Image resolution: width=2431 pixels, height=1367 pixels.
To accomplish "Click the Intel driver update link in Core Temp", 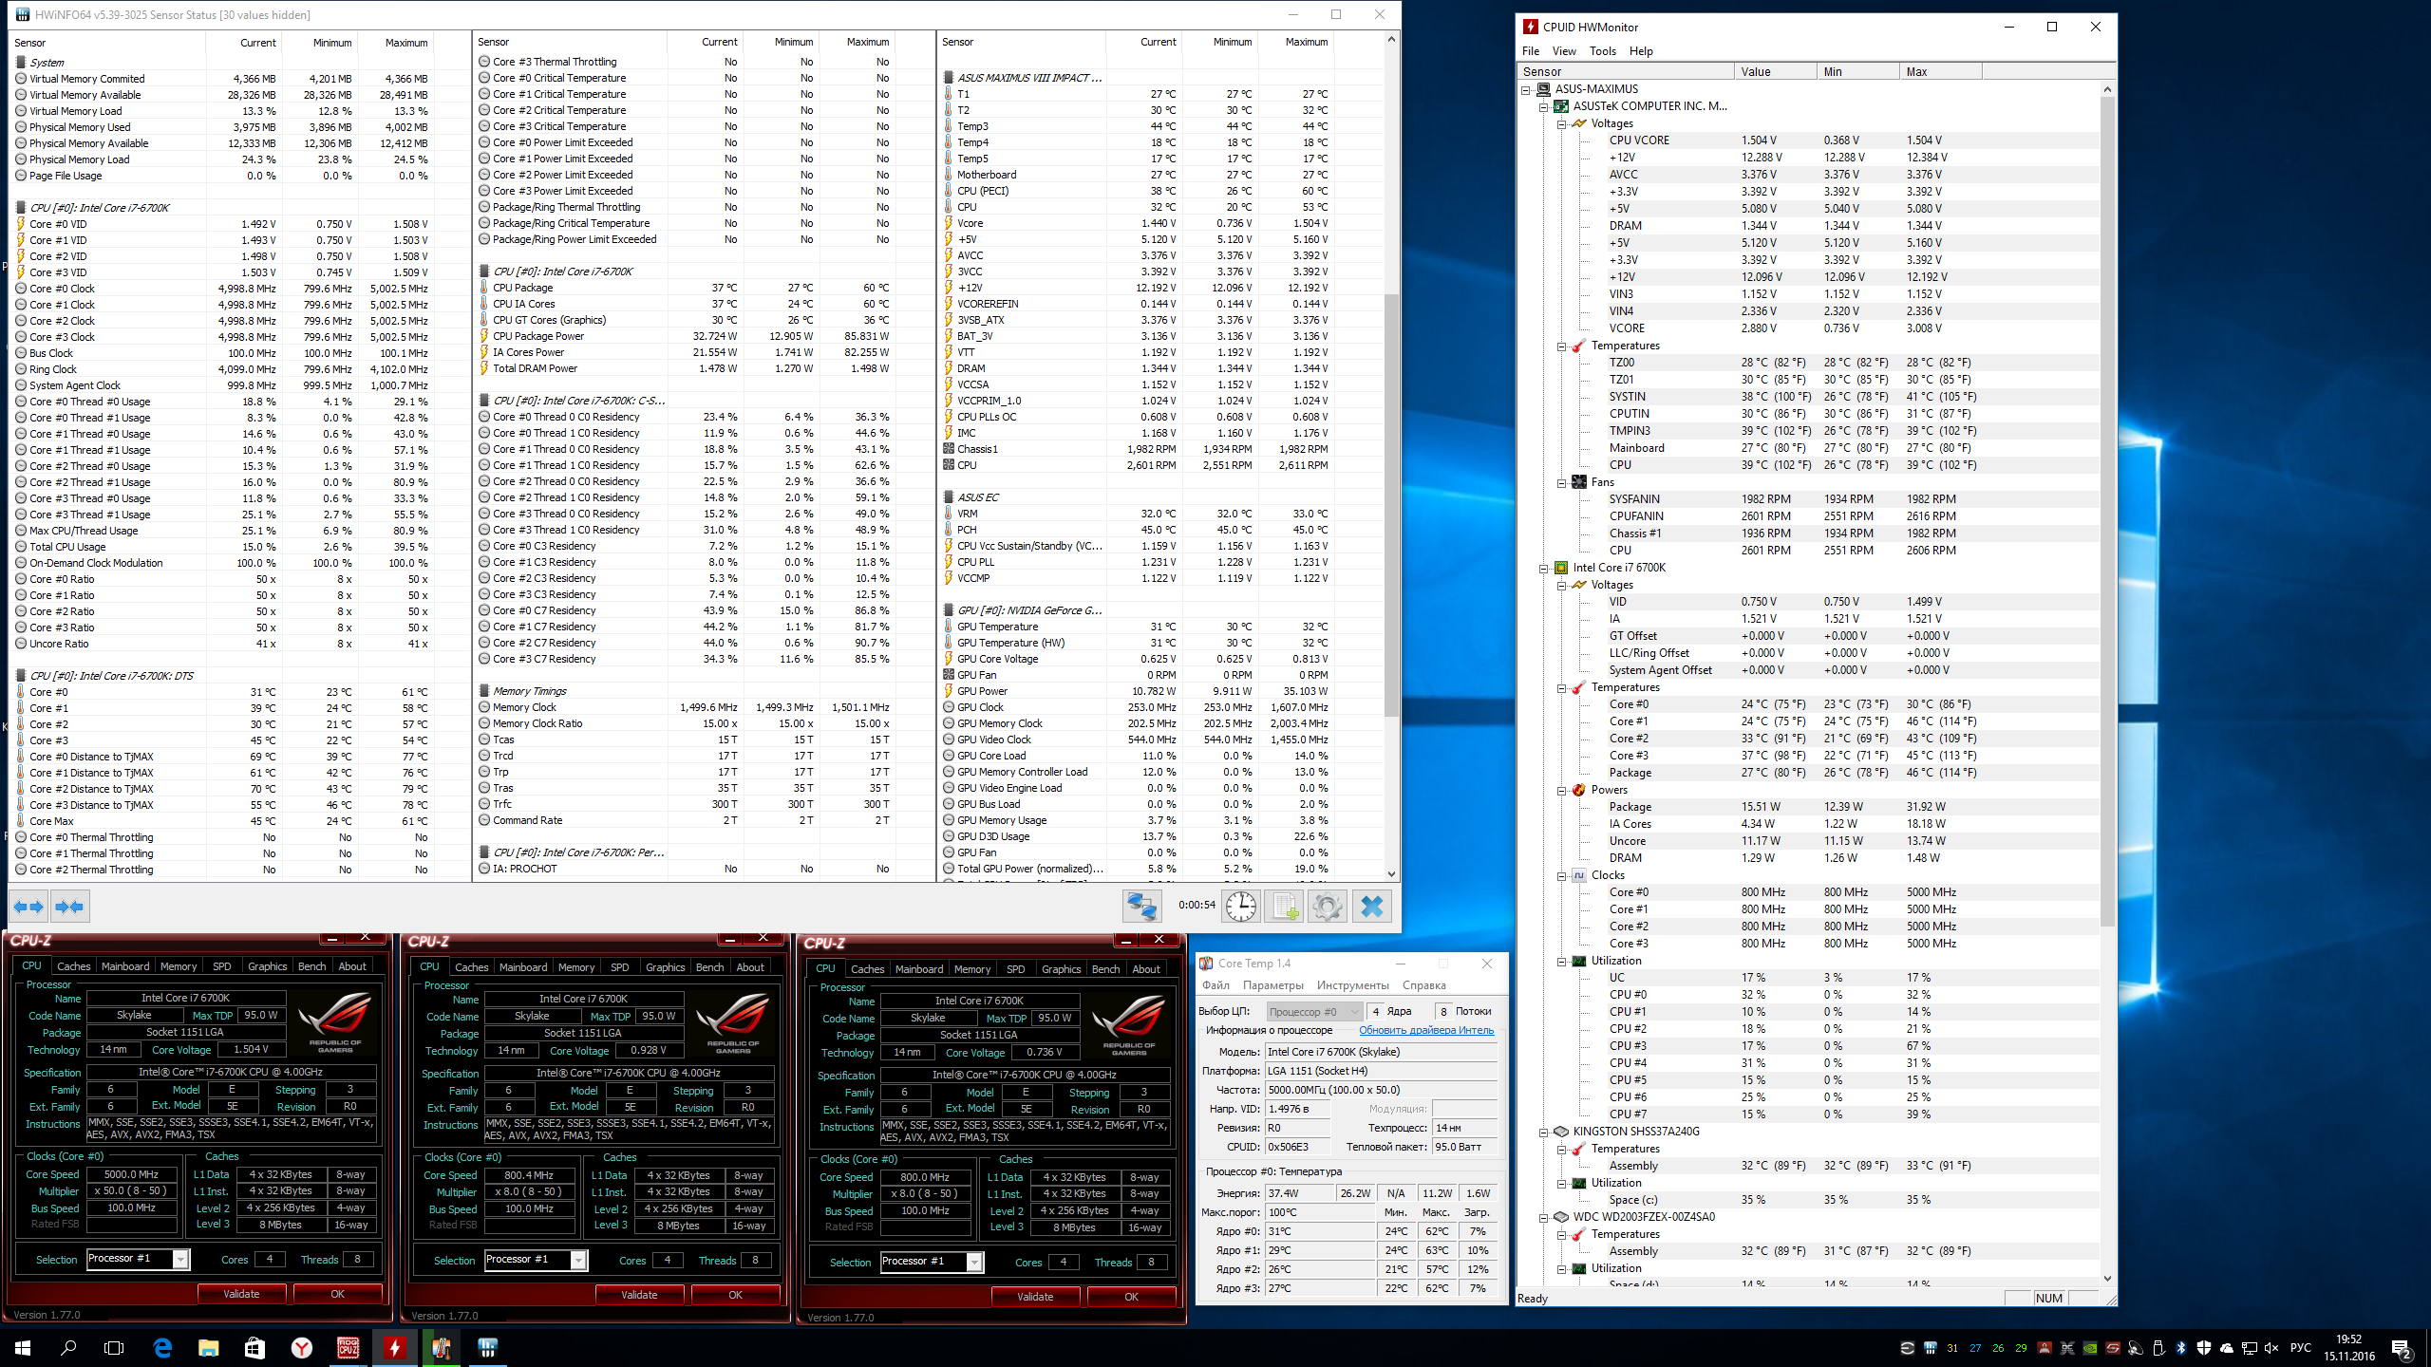I will click(x=1425, y=1030).
